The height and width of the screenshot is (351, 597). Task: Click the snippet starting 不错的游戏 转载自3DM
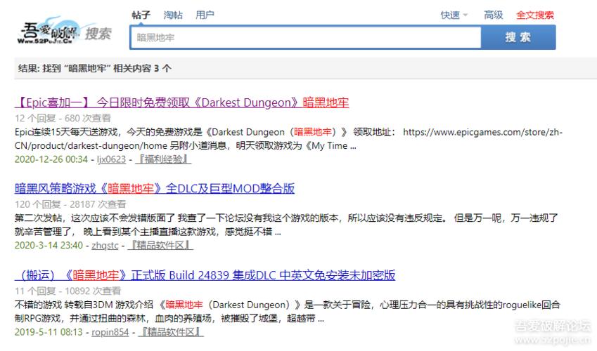[x=288, y=312]
